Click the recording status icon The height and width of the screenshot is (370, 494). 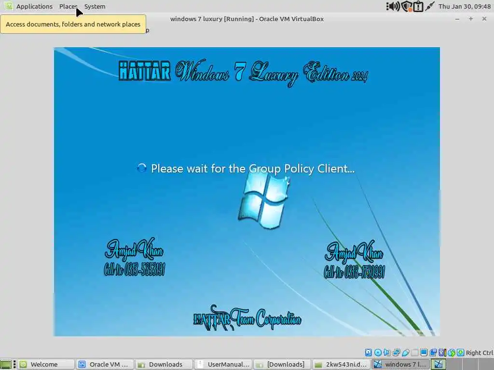coord(433,352)
